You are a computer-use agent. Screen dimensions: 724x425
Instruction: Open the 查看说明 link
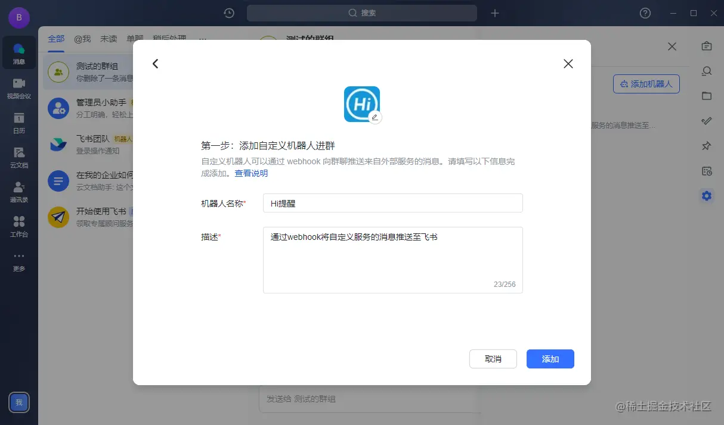point(251,173)
